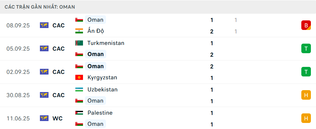The height and width of the screenshot is (129, 316).
Task: Click the Palestine flag icon
Action: [79, 113]
